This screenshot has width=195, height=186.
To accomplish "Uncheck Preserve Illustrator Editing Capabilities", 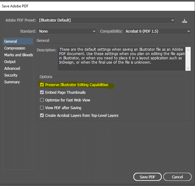I will point(42,85).
